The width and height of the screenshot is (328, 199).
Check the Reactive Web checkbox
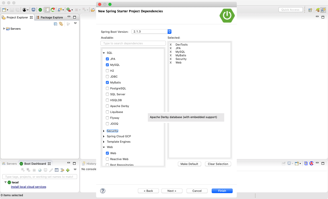point(107,159)
